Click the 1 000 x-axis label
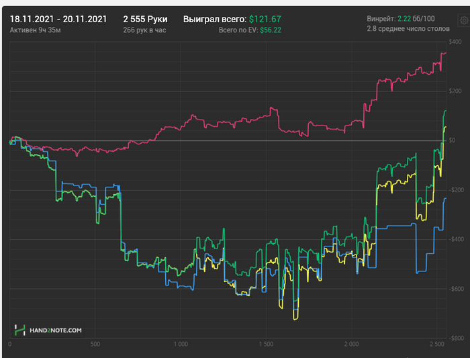470x358 pixels. point(181,344)
